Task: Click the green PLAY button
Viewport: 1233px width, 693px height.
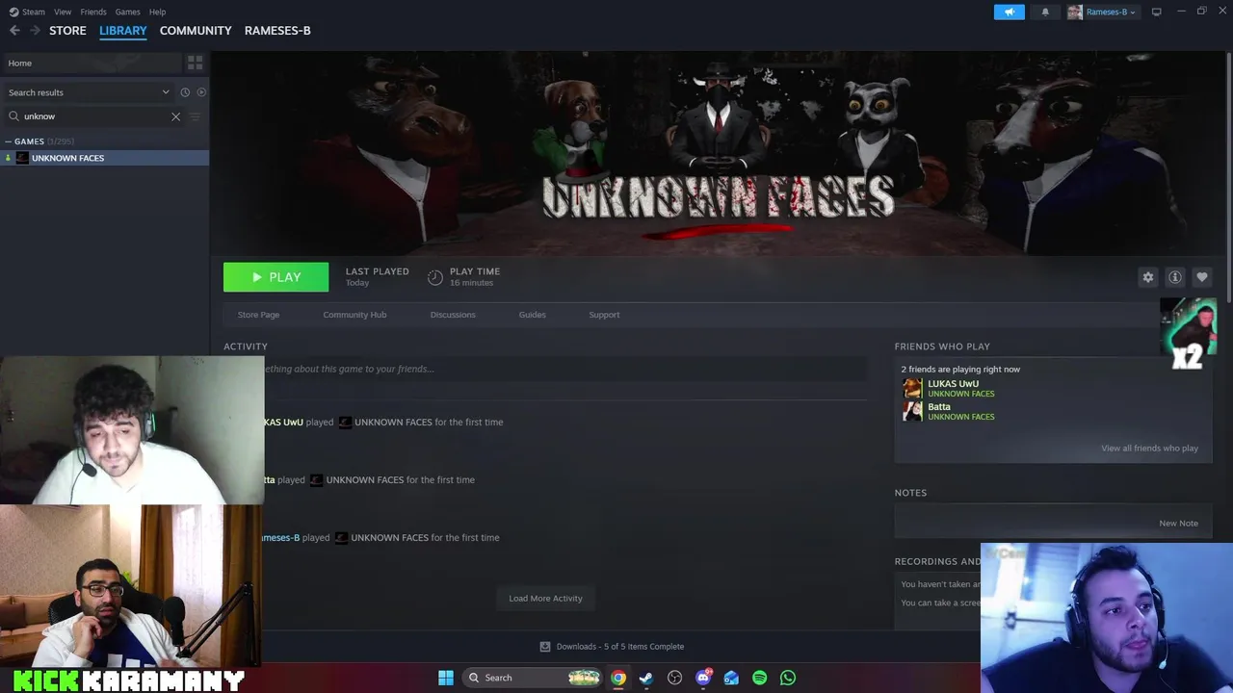Action: 275,277
